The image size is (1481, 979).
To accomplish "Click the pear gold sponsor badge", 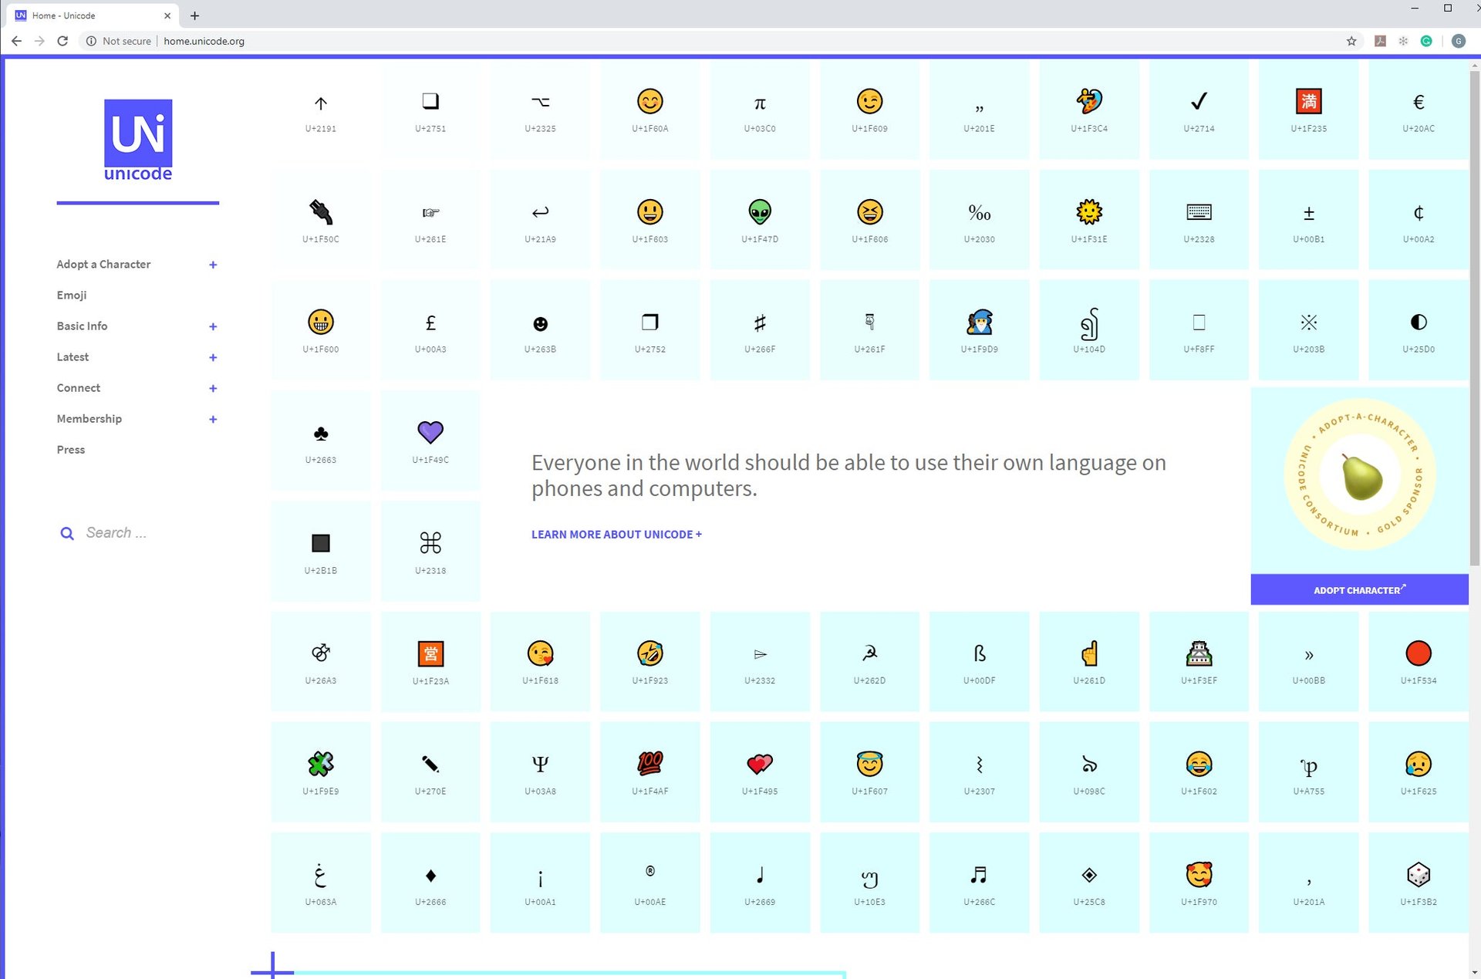I will point(1359,474).
